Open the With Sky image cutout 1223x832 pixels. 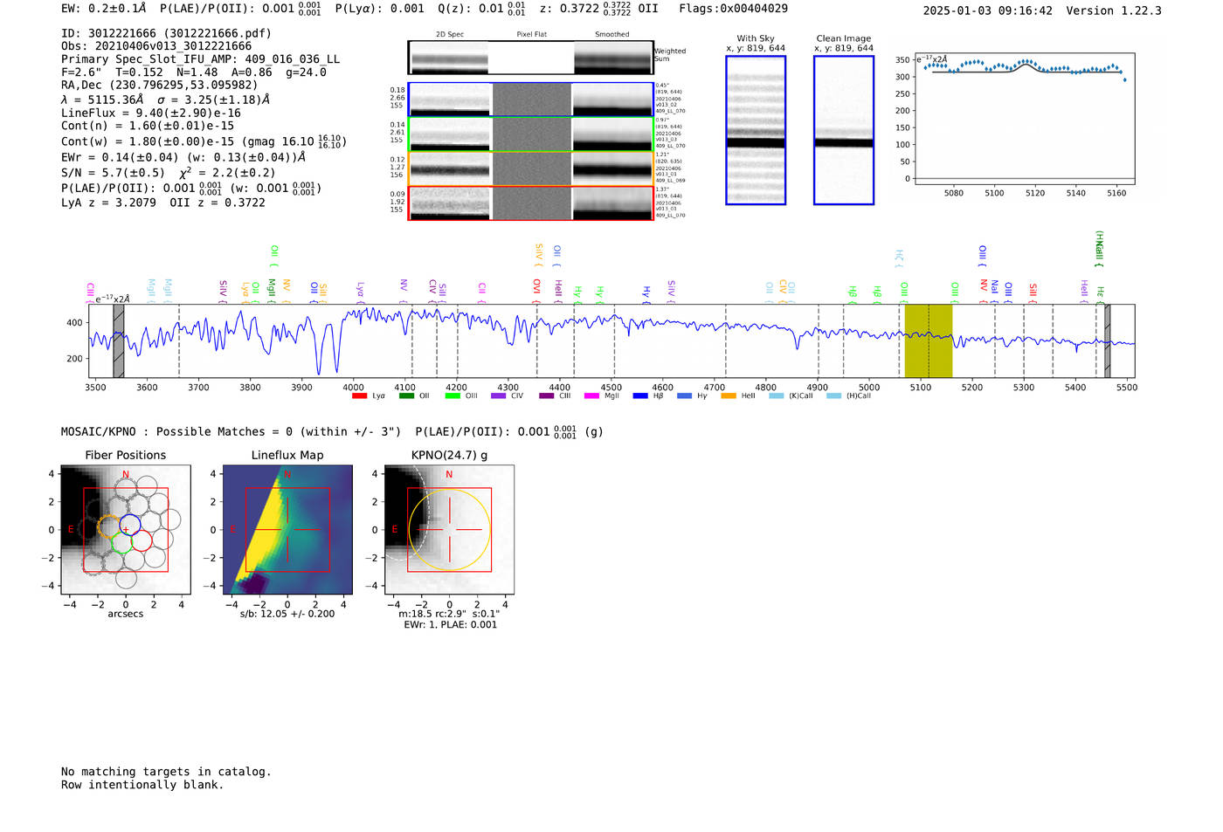[756, 130]
